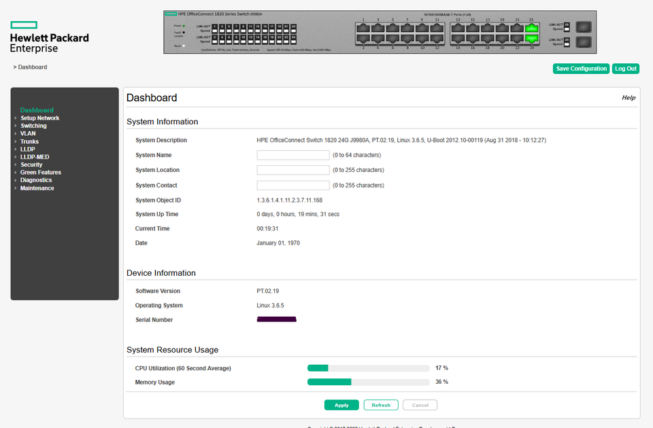The image size is (653, 428).
Task: Focus the System Name field
Action: (293, 155)
